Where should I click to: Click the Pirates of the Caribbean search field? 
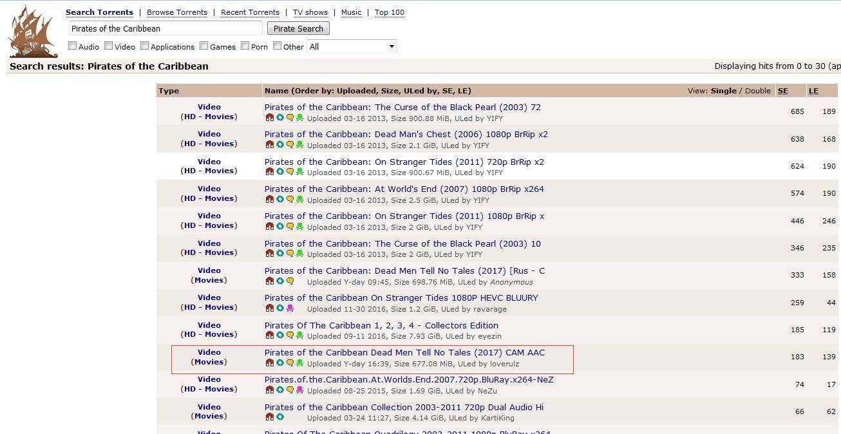(165, 28)
